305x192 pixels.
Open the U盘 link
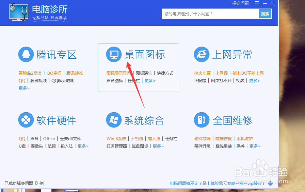(22, 146)
